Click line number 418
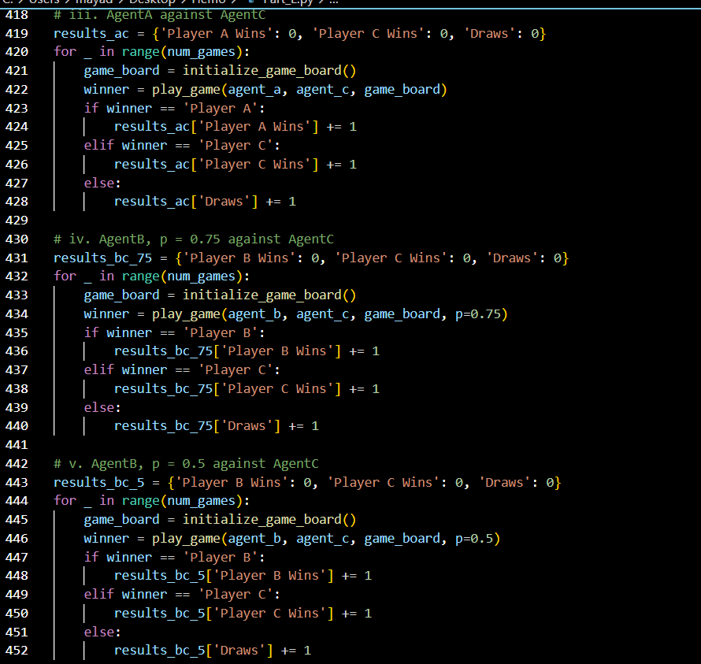This screenshot has width=701, height=664. (17, 14)
